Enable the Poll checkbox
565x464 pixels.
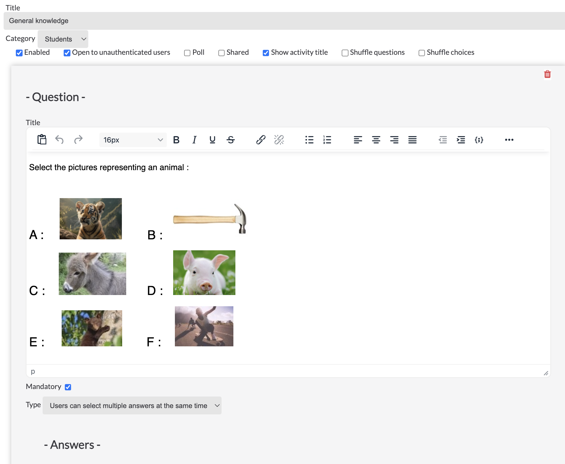tap(187, 53)
